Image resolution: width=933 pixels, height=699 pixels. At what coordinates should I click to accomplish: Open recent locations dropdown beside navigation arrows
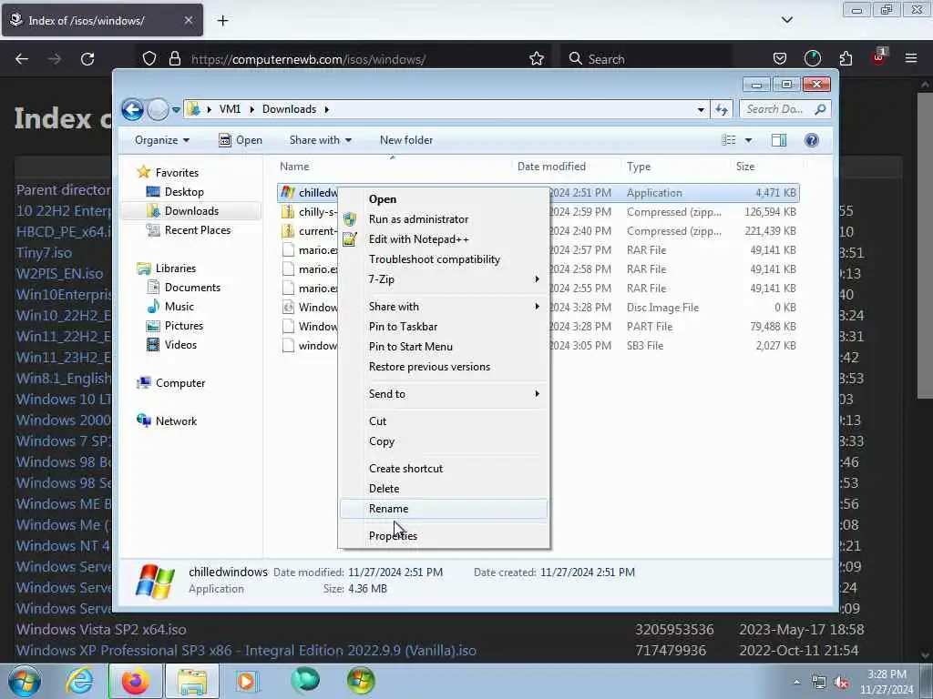coord(176,109)
